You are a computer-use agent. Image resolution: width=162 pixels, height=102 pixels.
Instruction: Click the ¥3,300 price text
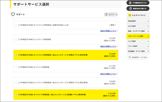pyautogui.click(x=112, y=38)
